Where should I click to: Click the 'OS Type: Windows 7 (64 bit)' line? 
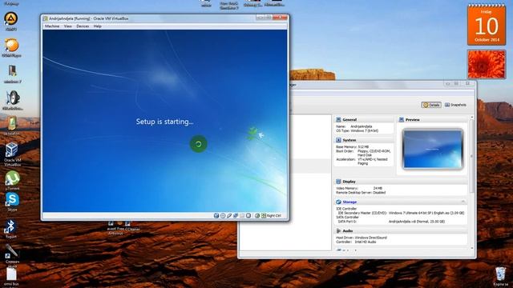tap(357, 130)
